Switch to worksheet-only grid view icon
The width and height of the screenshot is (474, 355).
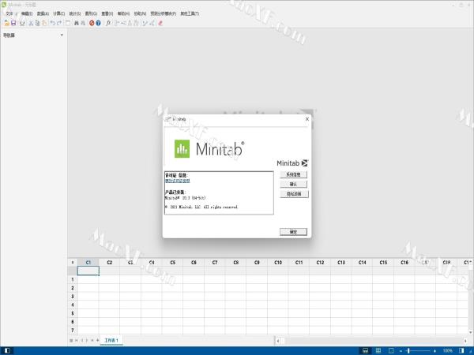click(x=378, y=351)
